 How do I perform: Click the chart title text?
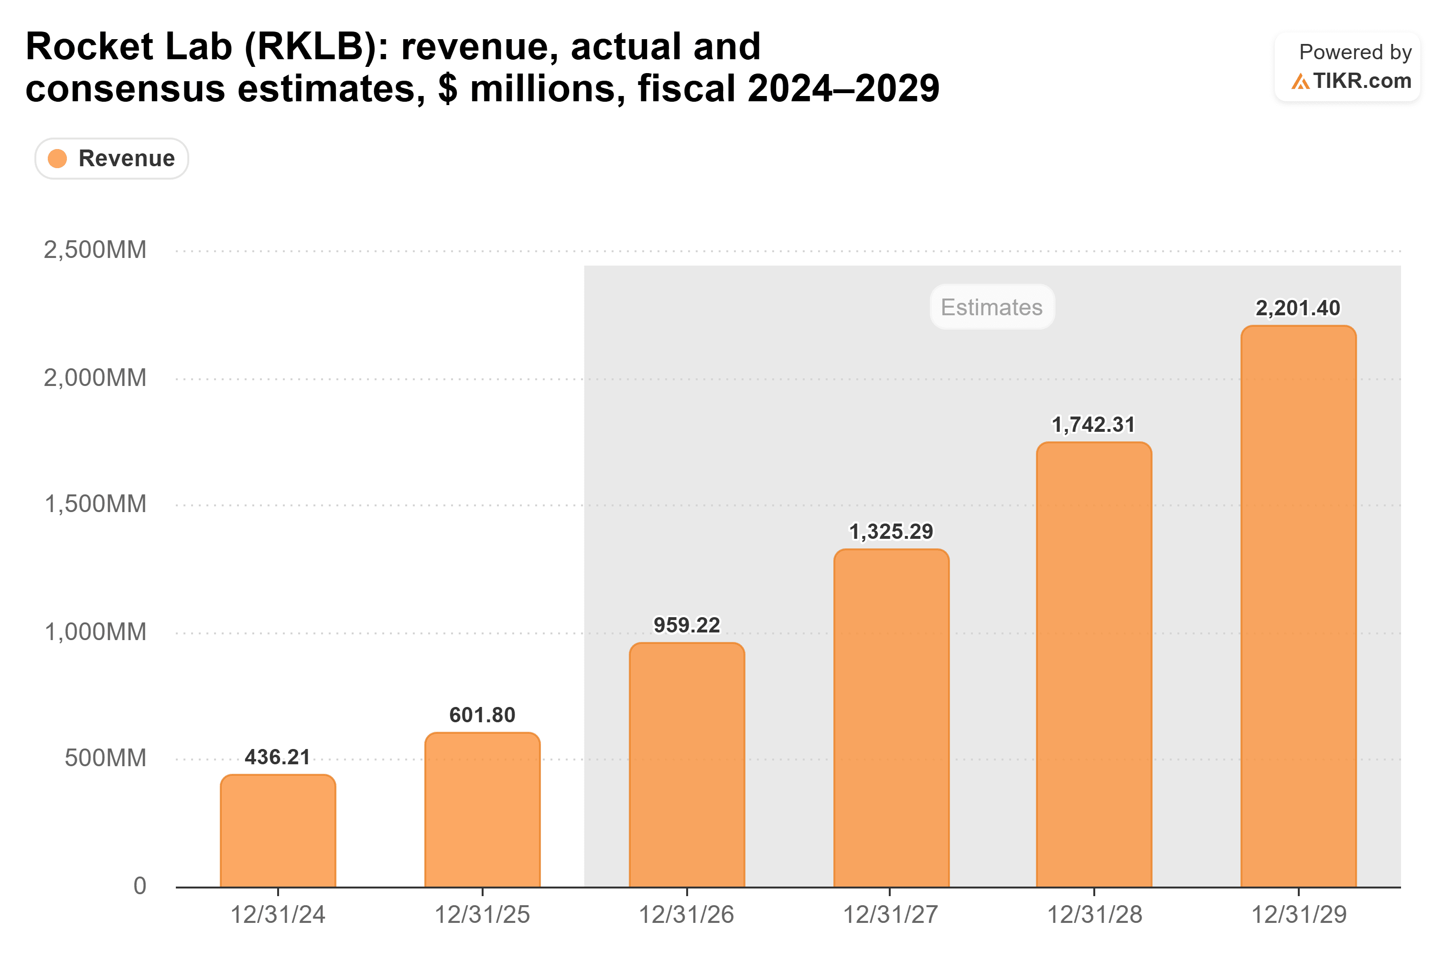(482, 67)
